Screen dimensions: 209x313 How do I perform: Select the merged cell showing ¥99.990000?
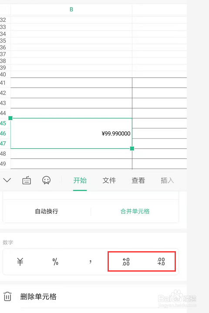click(x=71, y=133)
